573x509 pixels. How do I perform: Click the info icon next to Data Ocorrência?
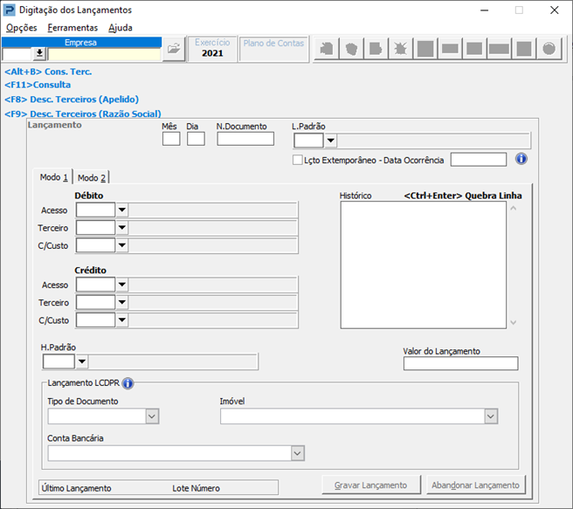(x=521, y=159)
